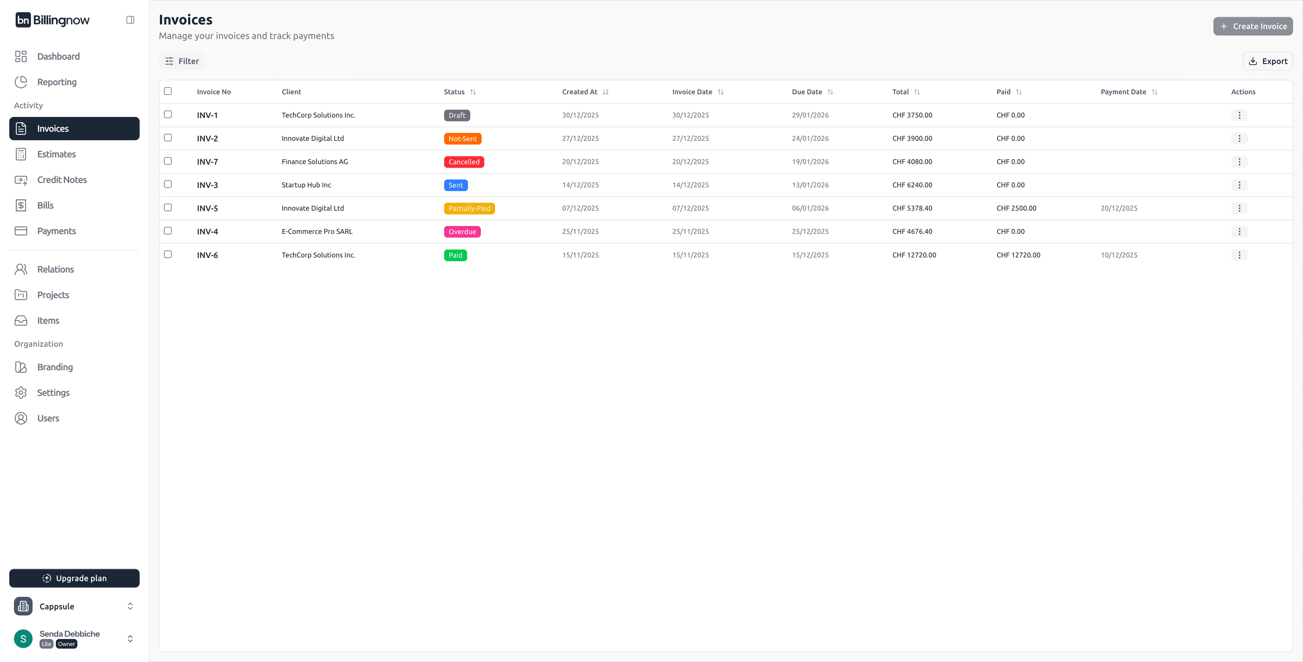This screenshot has height=662, width=1303.
Task: Open Reporting via pie chart icon
Action: click(21, 82)
